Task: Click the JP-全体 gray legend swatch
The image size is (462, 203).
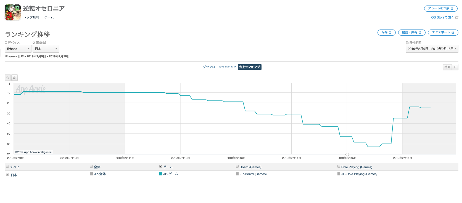Action: point(91,174)
